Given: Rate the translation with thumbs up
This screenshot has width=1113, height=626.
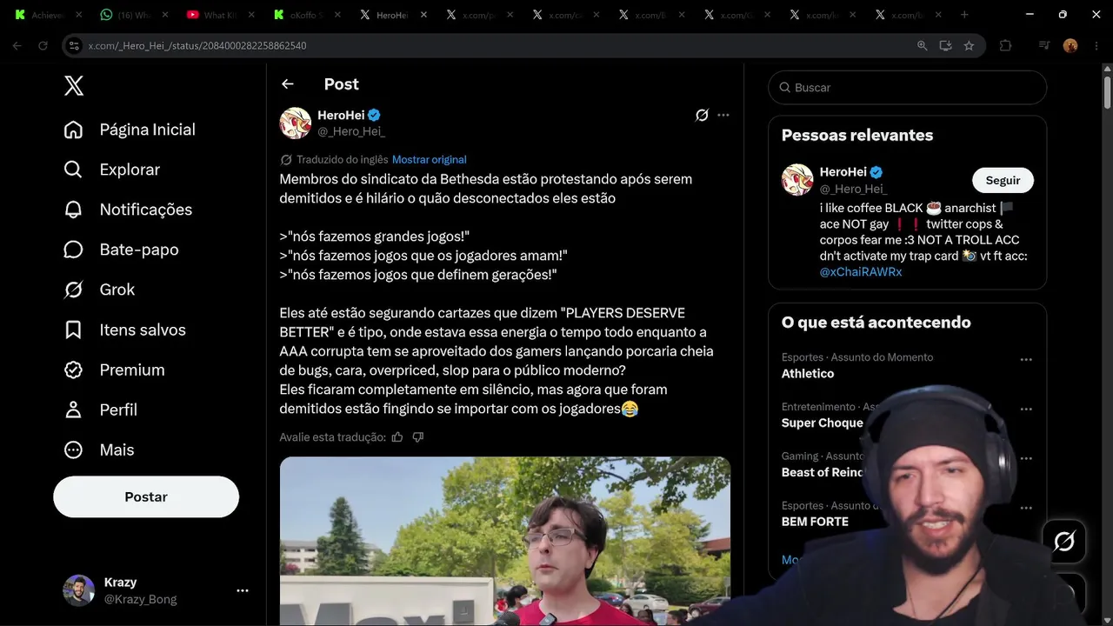Looking at the screenshot, I should tap(397, 437).
